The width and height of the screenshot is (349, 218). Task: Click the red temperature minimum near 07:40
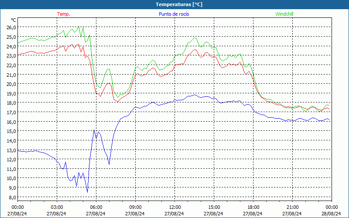click(118, 102)
